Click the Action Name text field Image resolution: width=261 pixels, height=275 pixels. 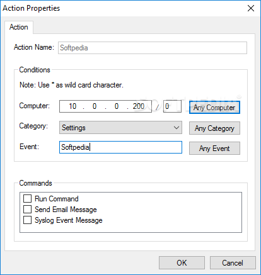(x=153, y=48)
